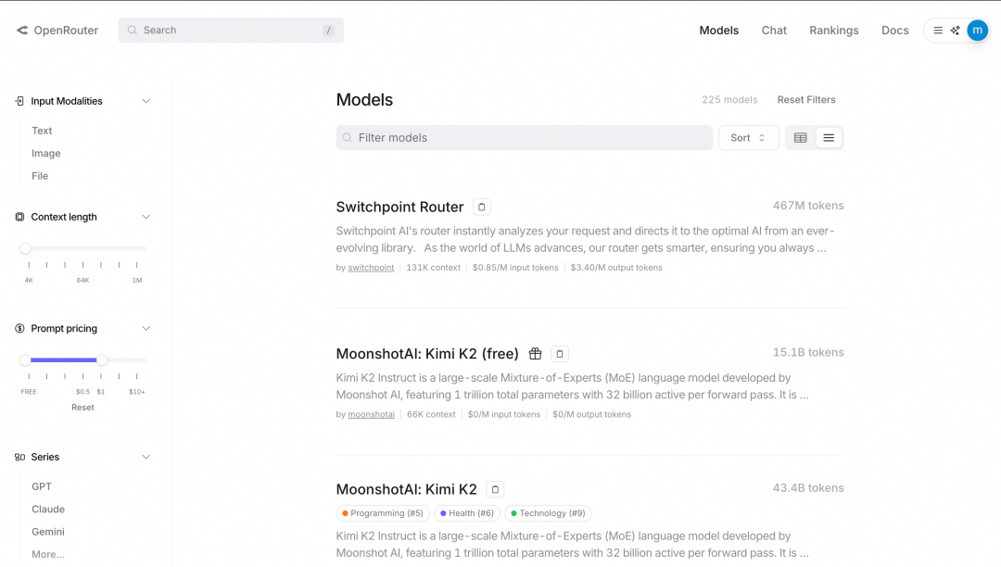Copy the Switchpoint Router model ID
This screenshot has height=567, width=1001.
point(482,207)
